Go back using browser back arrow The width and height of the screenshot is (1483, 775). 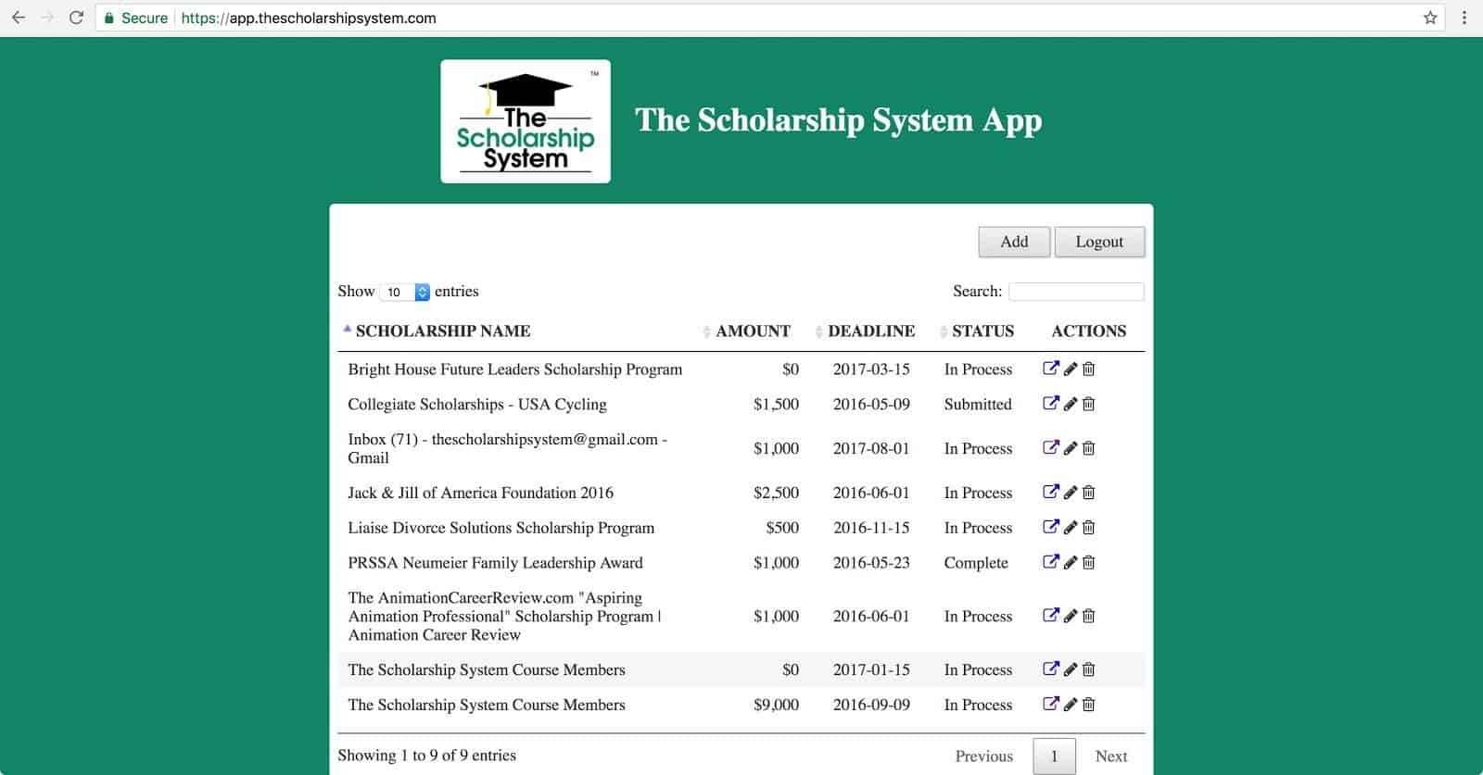[x=18, y=18]
